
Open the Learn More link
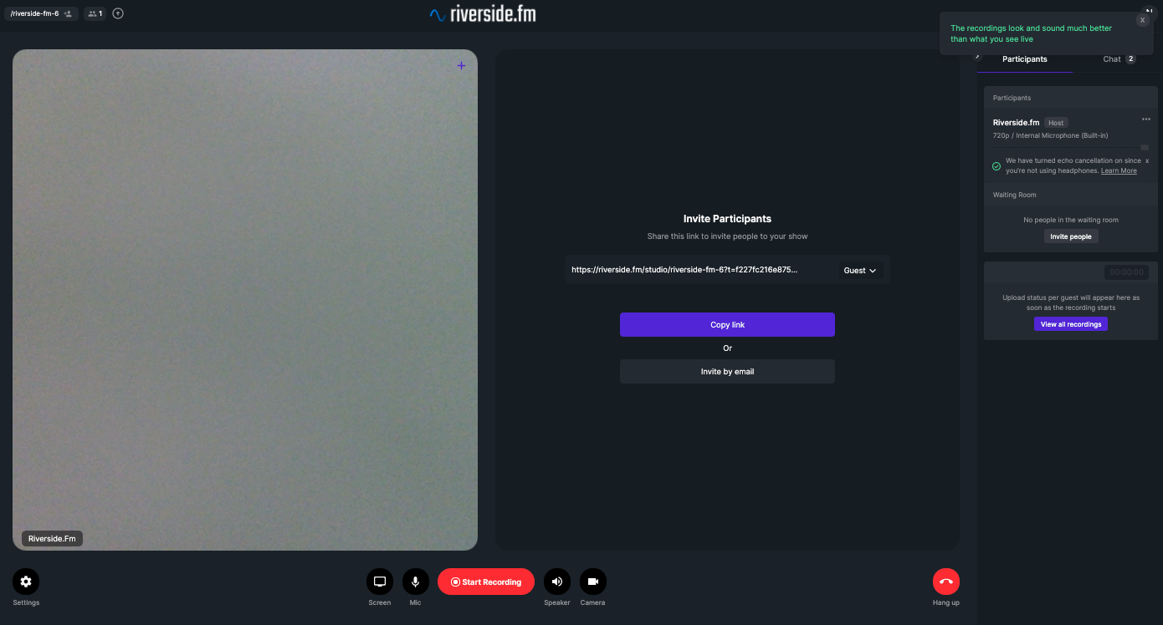coord(1119,170)
